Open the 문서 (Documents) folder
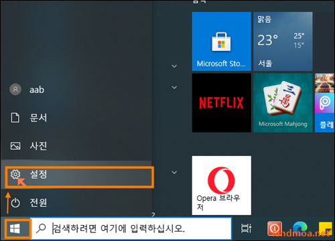 click(76, 118)
